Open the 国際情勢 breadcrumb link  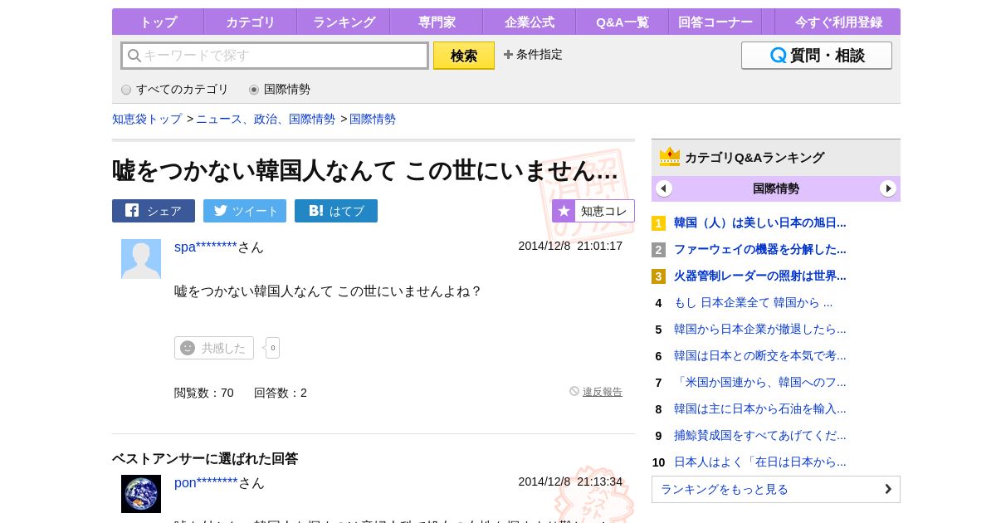coord(373,119)
